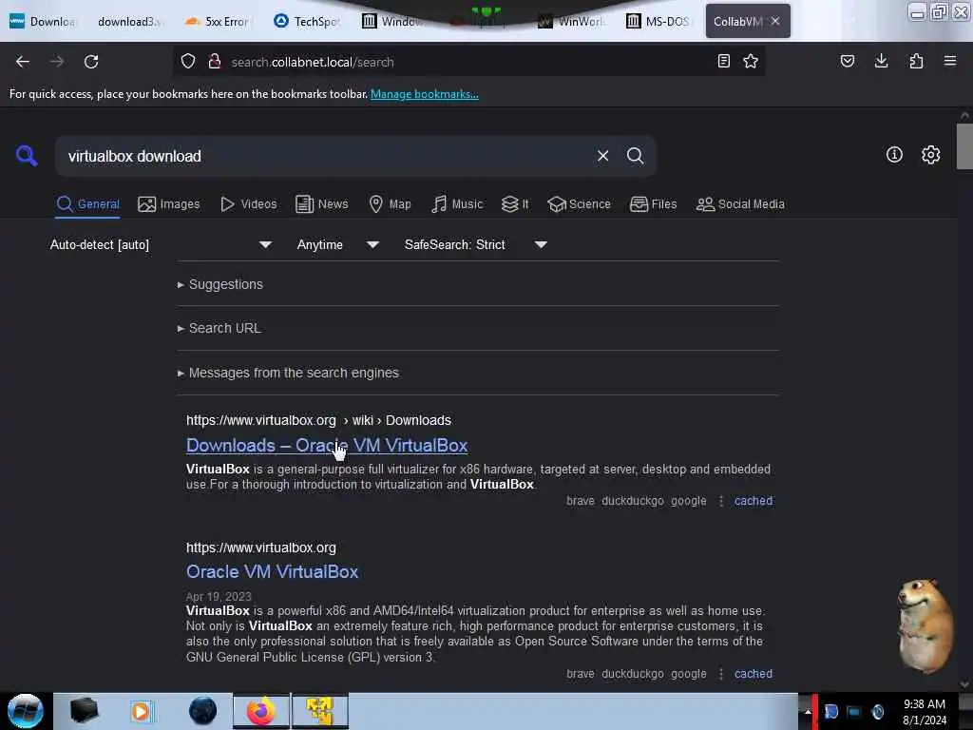Open result options dots for Downloads result
The width and height of the screenshot is (973, 730).
point(721,501)
